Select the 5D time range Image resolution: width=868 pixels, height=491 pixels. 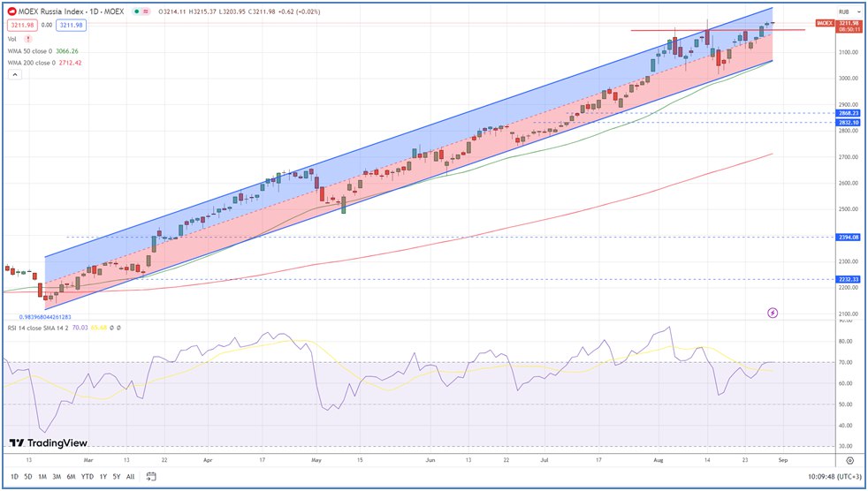coord(28,477)
